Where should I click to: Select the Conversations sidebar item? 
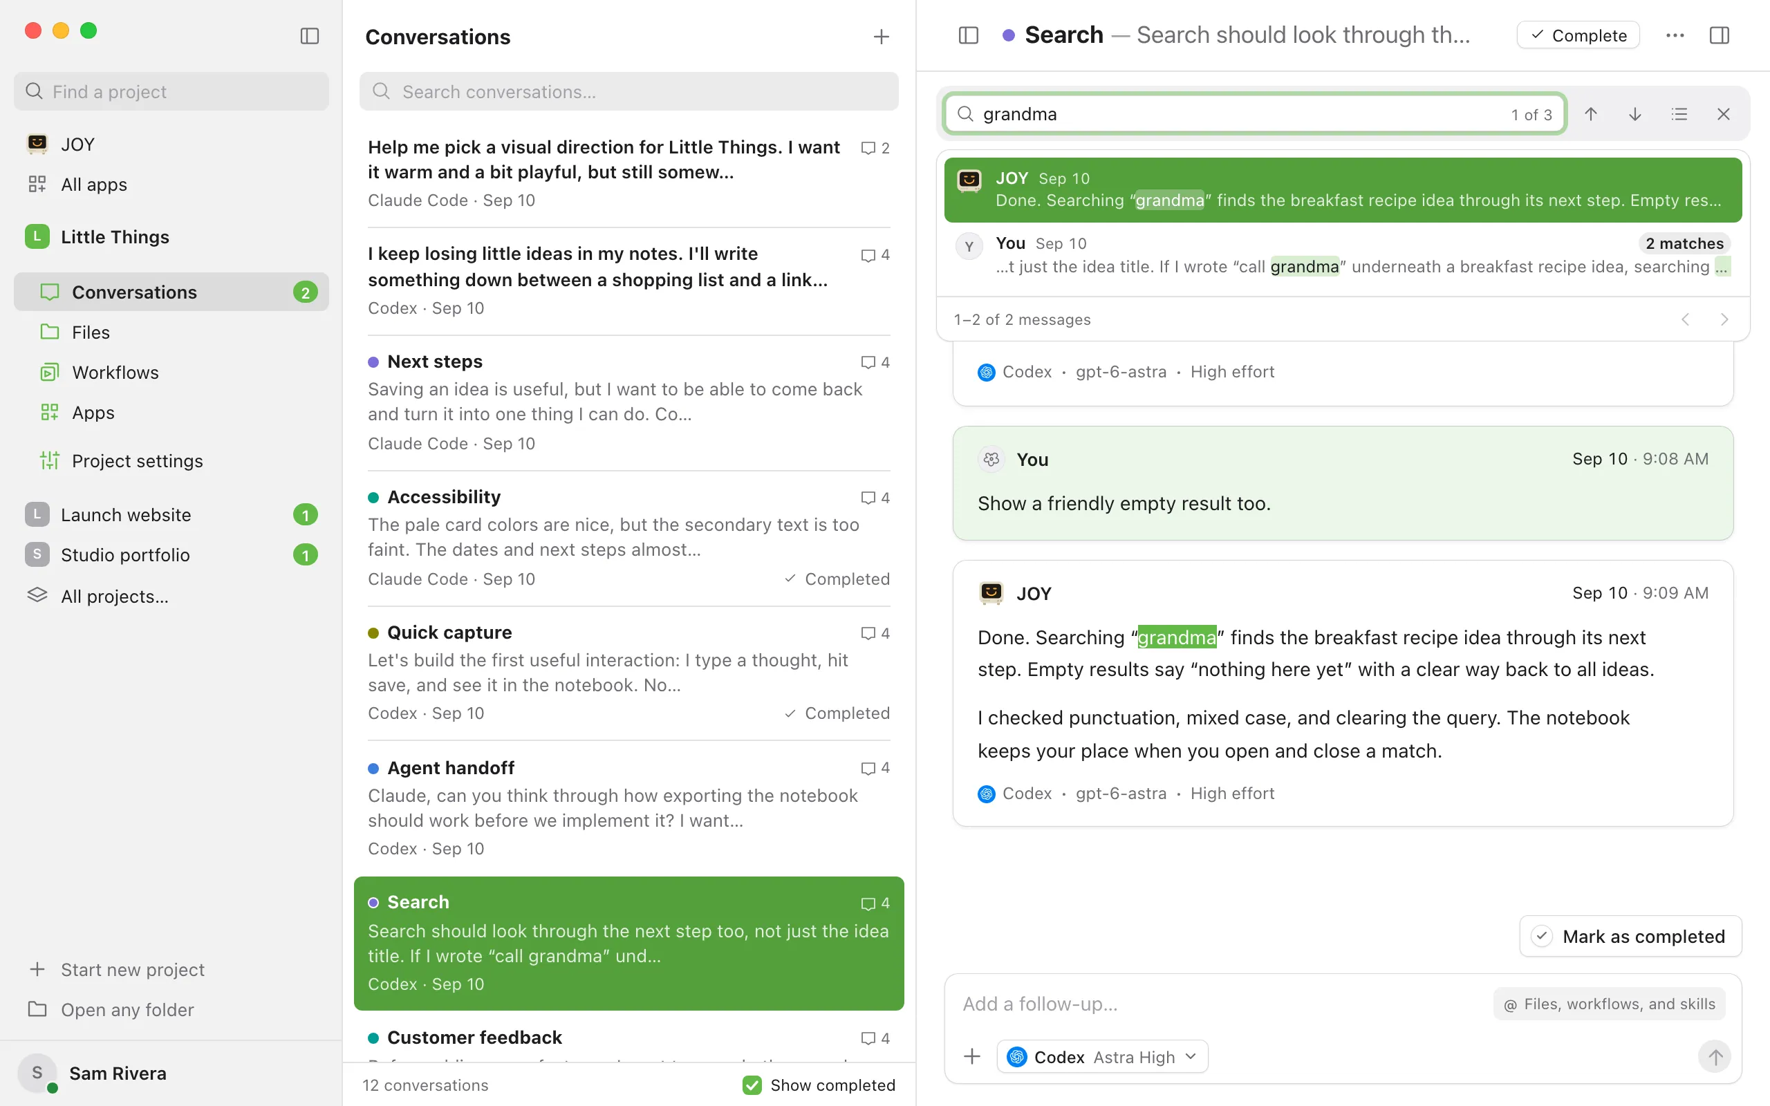click(171, 292)
